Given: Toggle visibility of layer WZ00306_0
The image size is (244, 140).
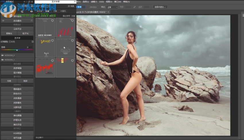Looking at the screenshot, I should click(3, 55).
